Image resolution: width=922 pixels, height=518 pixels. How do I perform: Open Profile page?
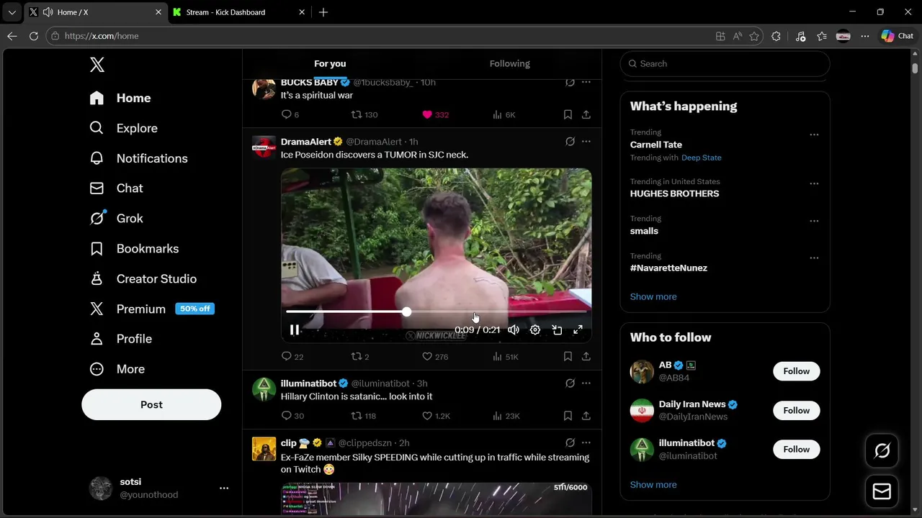click(120, 339)
